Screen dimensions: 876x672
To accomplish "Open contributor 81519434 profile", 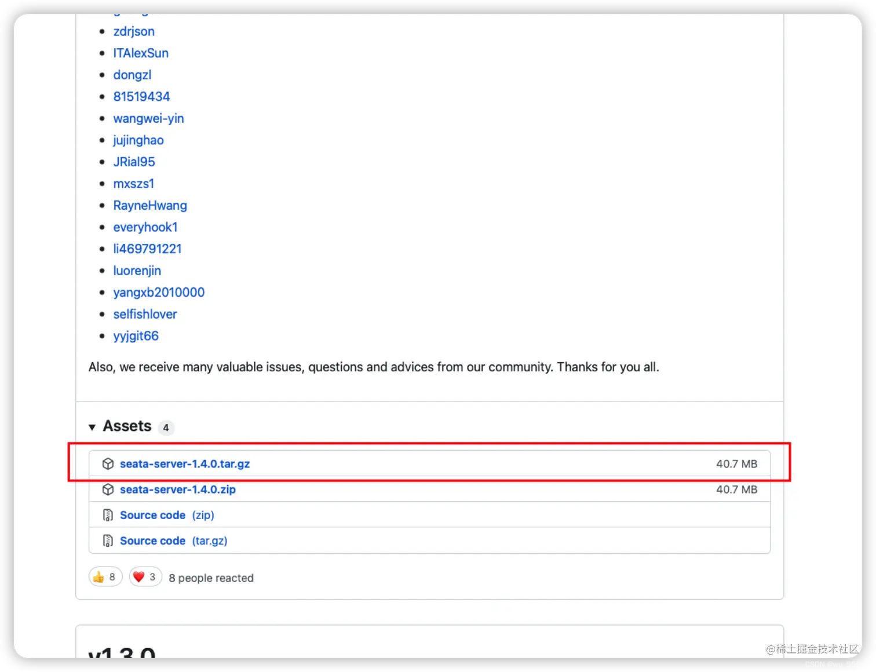I will pyautogui.click(x=141, y=97).
